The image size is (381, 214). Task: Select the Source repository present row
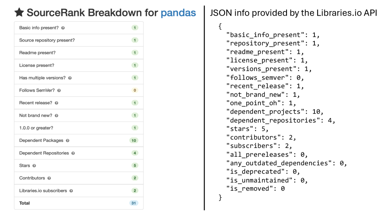tap(79, 40)
